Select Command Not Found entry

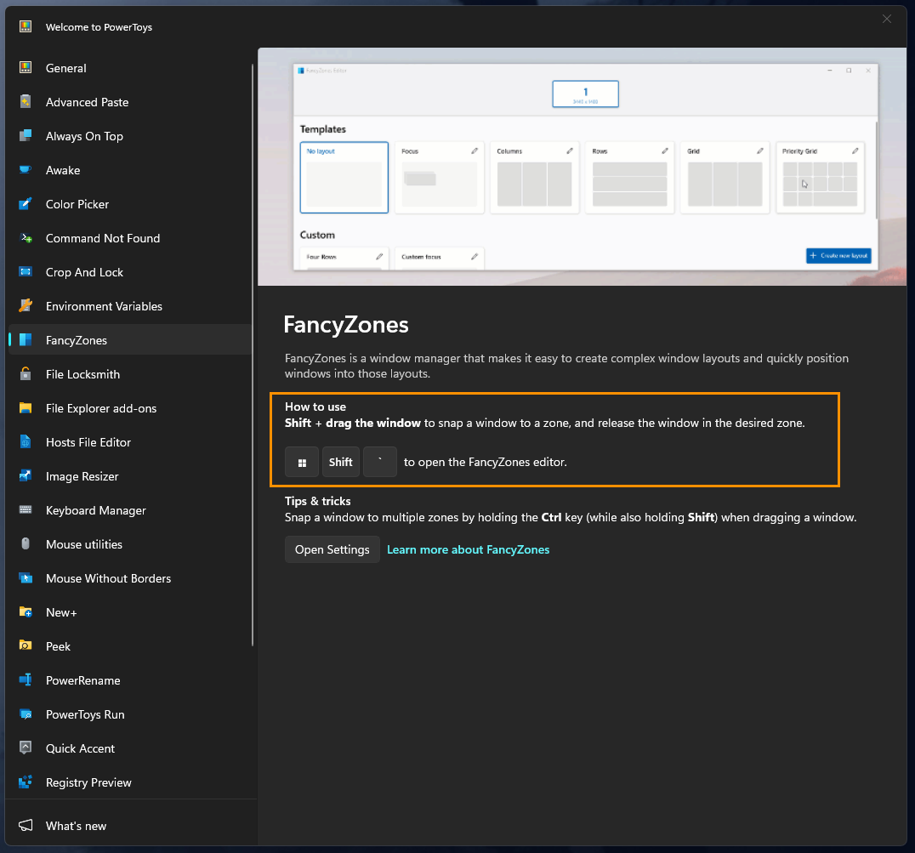pos(129,238)
